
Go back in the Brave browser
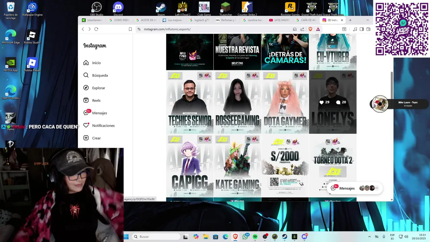pos(83,29)
